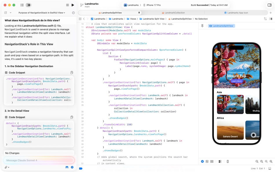Select the Views folder in breadcrumb
275x172 pixels.
coord(131,19)
